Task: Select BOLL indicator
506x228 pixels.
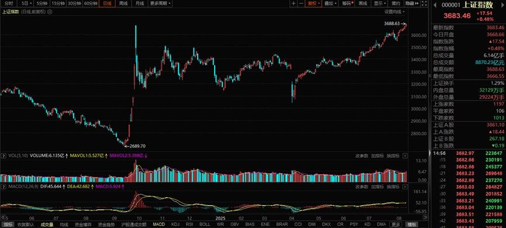Action: (x=205, y=224)
